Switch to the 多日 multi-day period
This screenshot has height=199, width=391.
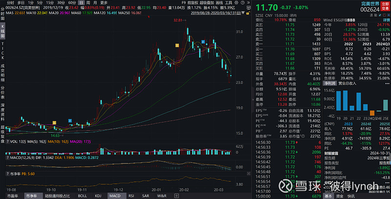(21, 3)
